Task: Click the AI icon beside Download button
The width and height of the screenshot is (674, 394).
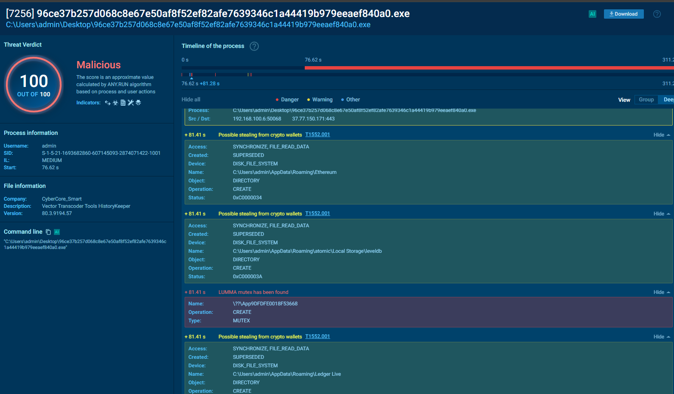Action: (x=592, y=14)
